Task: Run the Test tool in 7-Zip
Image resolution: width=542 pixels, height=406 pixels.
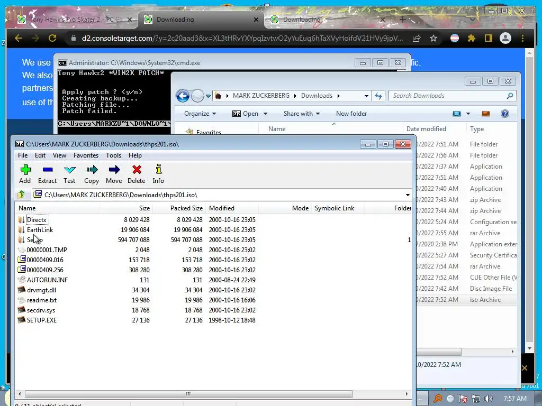Action: [69, 170]
